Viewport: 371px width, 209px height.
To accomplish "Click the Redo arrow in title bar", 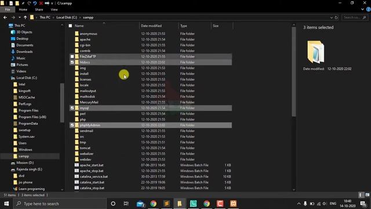I will click(x=29, y=3).
